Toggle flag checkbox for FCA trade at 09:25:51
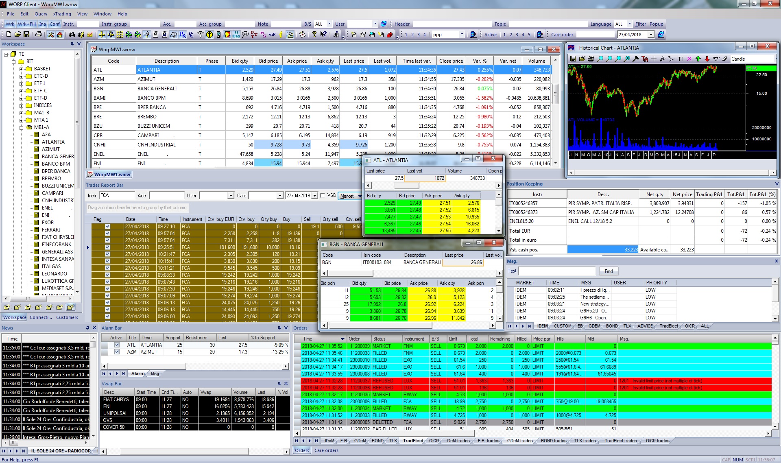This screenshot has height=463, width=781. point(107,247)
